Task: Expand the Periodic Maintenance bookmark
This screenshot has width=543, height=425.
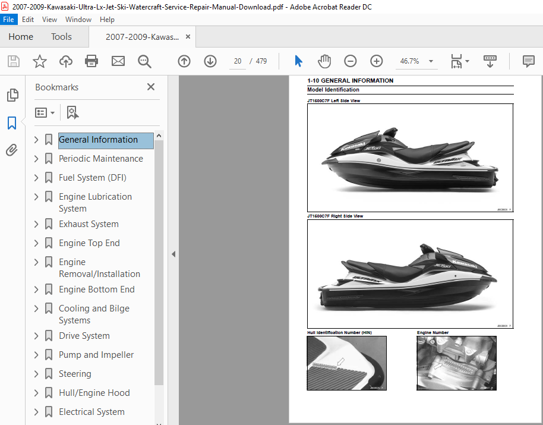Action: pos(36,159)
